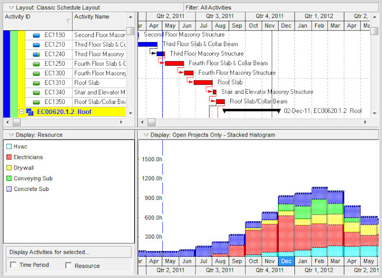Click the Roof WBS black summary bar
The image size is (382, 278).
(252, 111)
